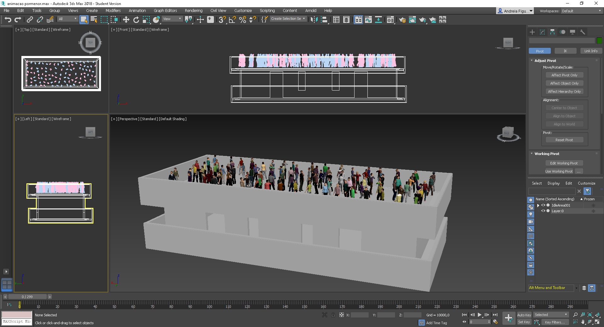Open the Andreia Figu user account dropdown
Viewport: 604px width, 327px height.
(x=515, y=11)
